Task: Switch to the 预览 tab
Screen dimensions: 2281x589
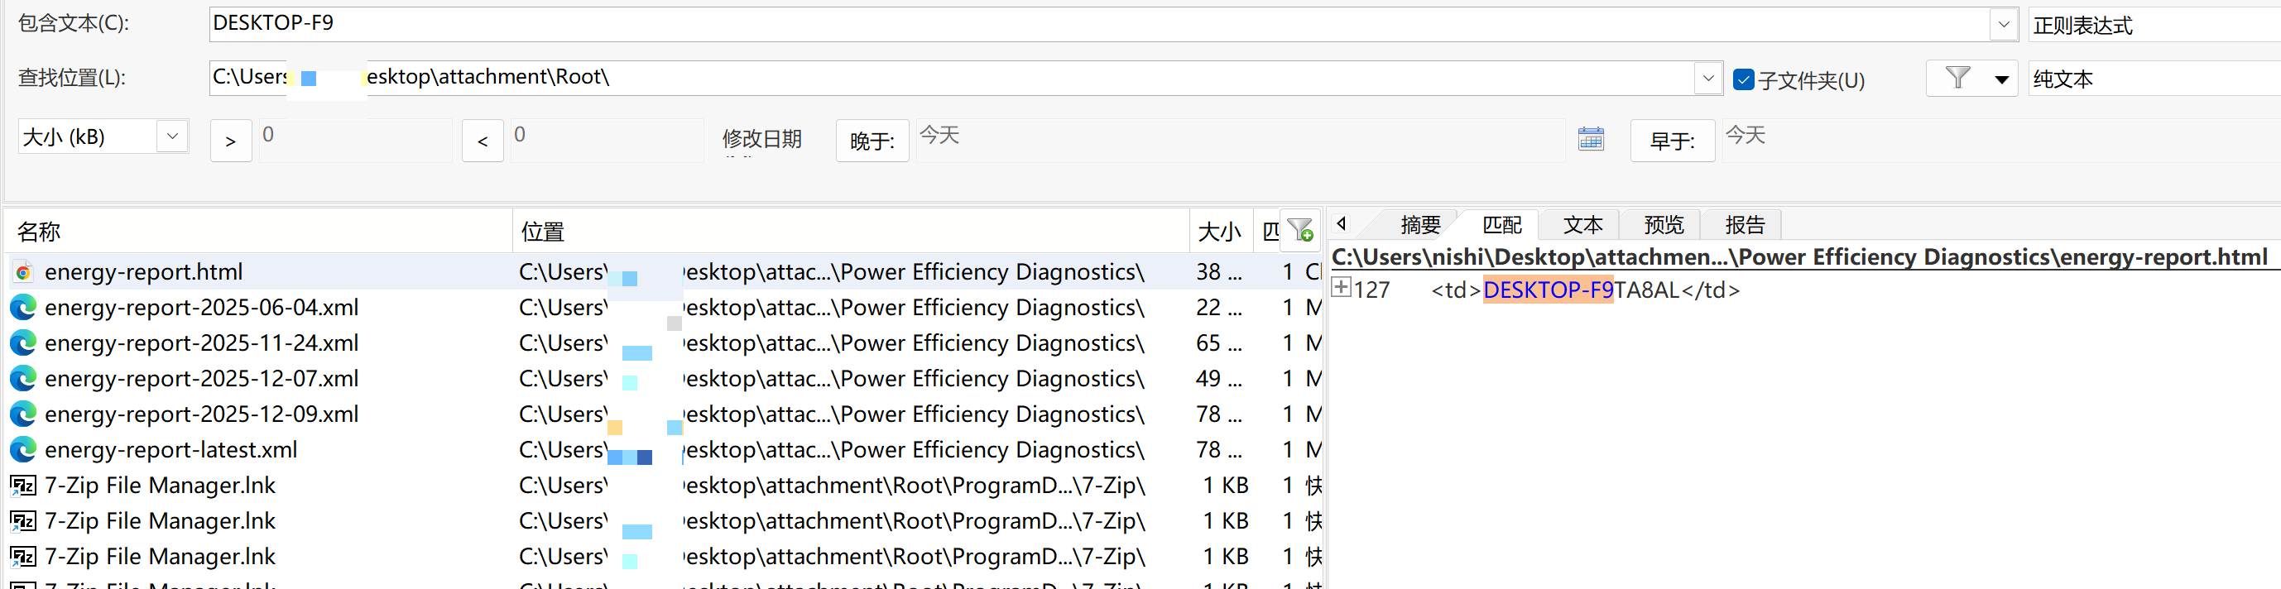Action: pyautogui.click(x=1663, y=225)
